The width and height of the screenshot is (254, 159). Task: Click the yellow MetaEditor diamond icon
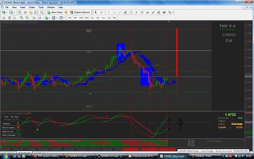66,12
